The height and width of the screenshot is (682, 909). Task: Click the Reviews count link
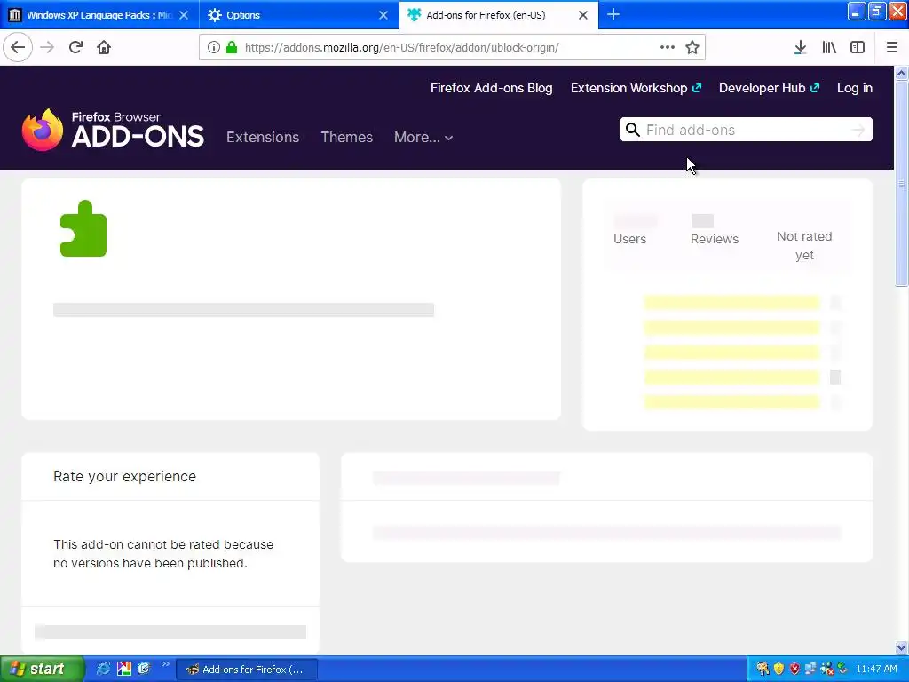pyautogui.click(x=715, y=239)
